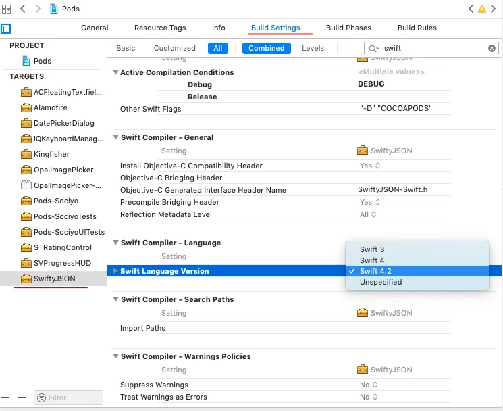Open the related items grid icon
This screenshot has height=411, width=503.
tap(6, 9)
